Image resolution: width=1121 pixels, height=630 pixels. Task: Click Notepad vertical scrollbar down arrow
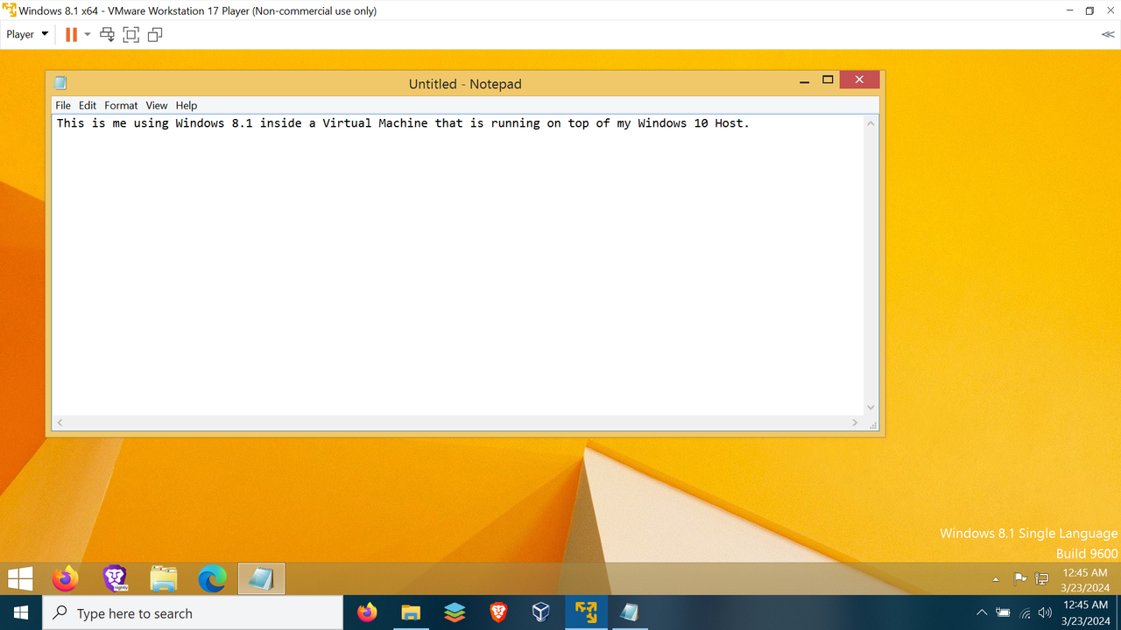click(x=871, y=407)
